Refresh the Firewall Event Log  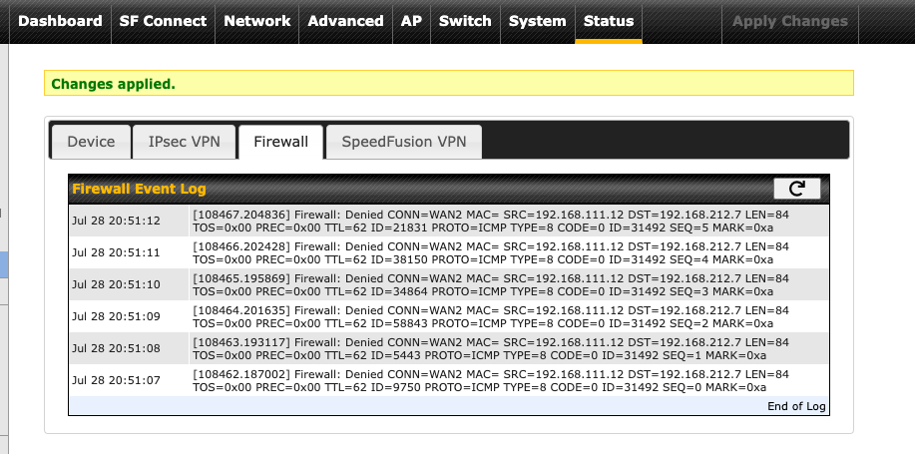click(796, 189)
